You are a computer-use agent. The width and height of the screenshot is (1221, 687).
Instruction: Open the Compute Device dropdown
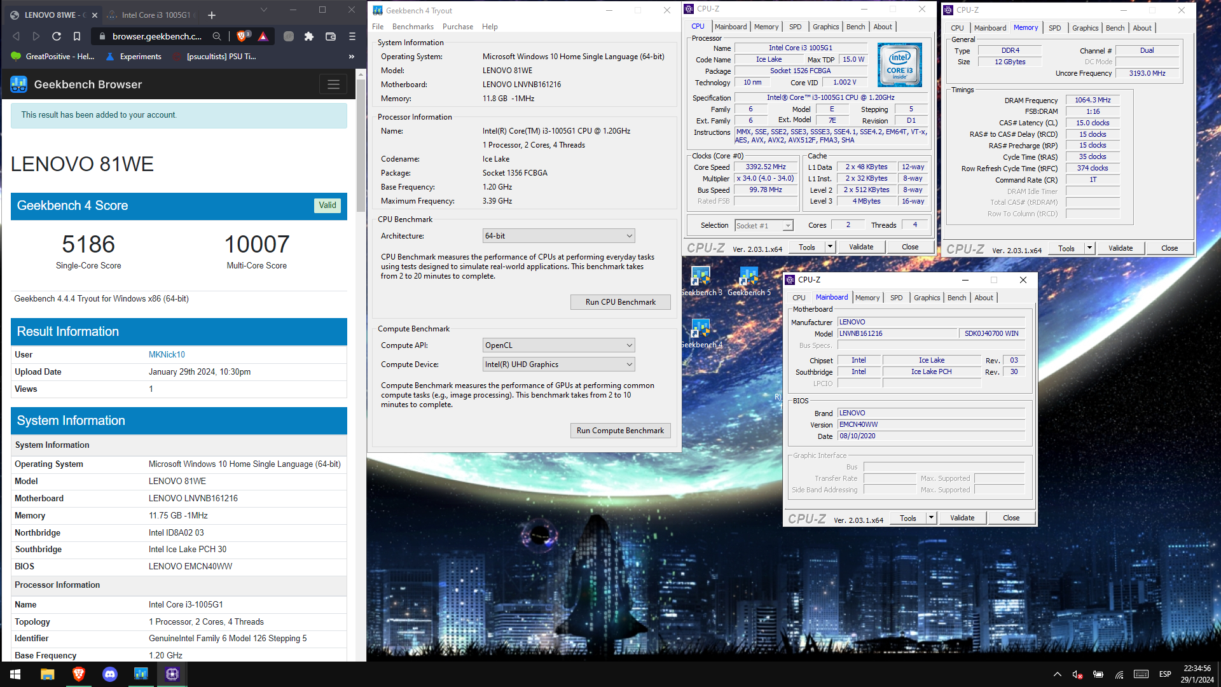(558, 364)
